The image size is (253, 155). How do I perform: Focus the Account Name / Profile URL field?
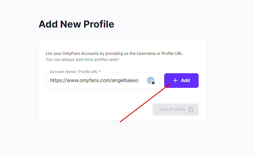pos(102,80)
